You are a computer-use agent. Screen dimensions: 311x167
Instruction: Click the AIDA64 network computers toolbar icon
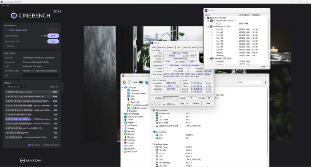(x=147, y=82)
